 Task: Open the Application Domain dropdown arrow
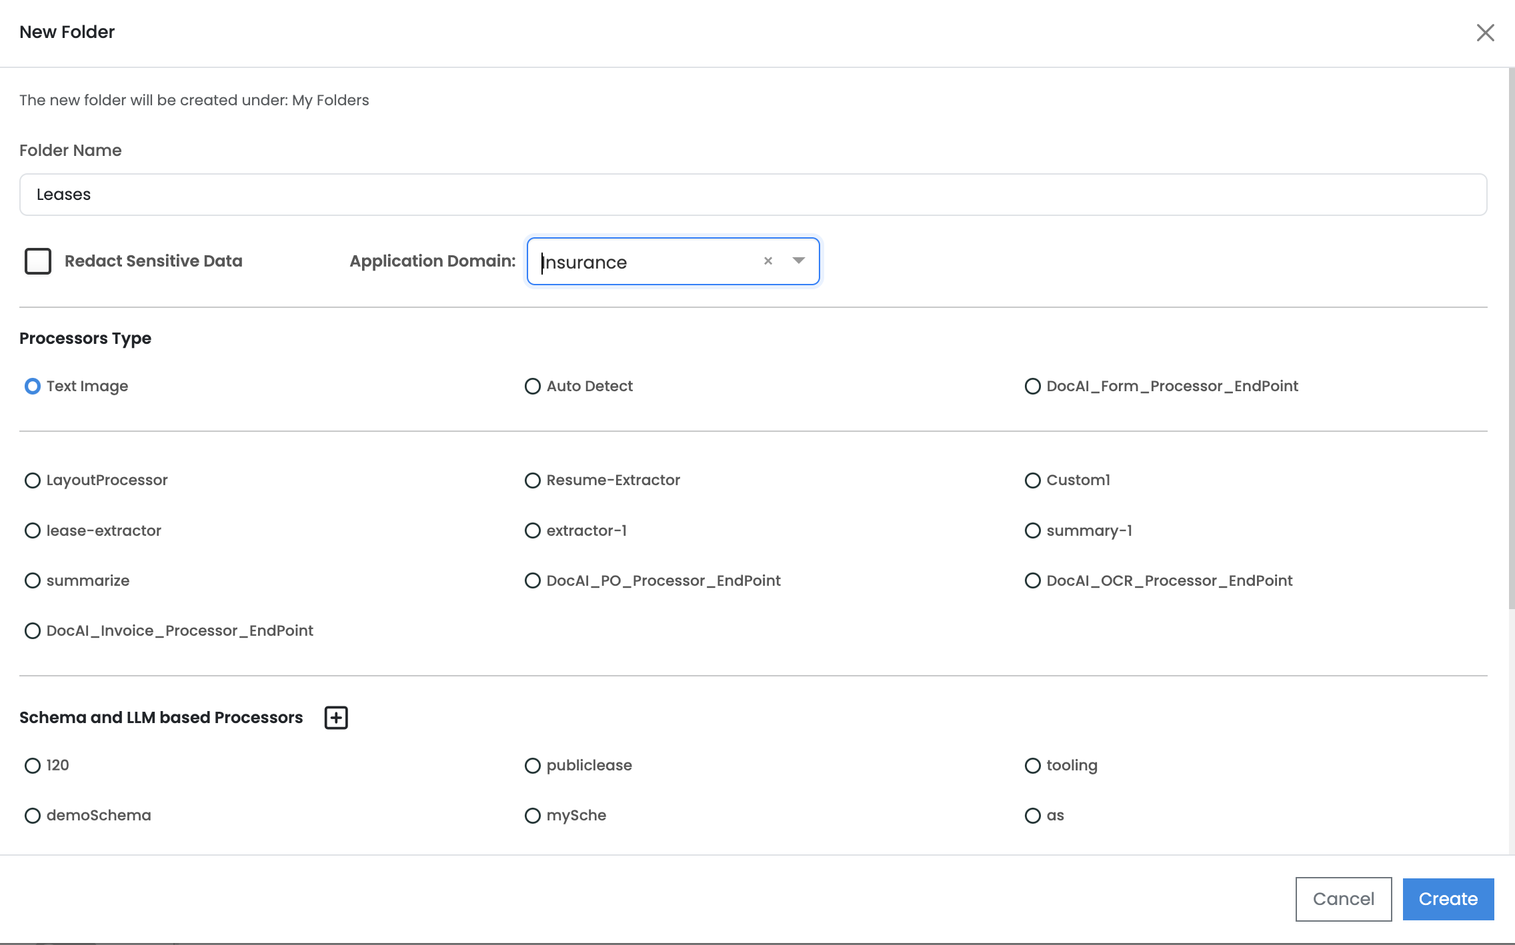799,261
